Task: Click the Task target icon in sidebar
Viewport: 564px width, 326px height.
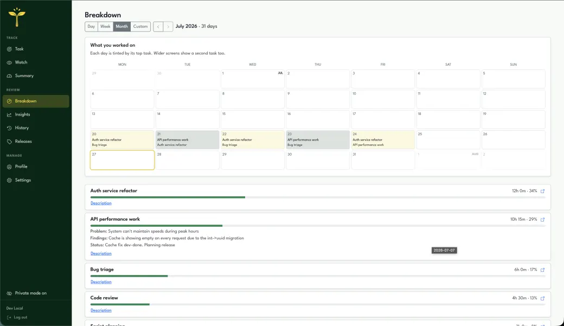Action: click(x=9, y=49)
